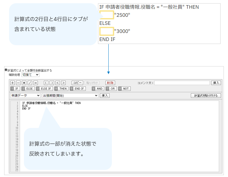
Task: Insert the ELSE IF keyword
Action: tap(44, 88)
